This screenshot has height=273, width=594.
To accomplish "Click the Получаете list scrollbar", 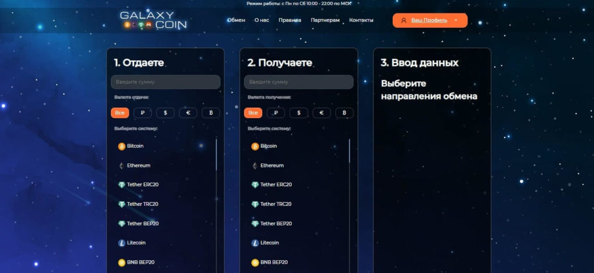I will click(349, 151).
